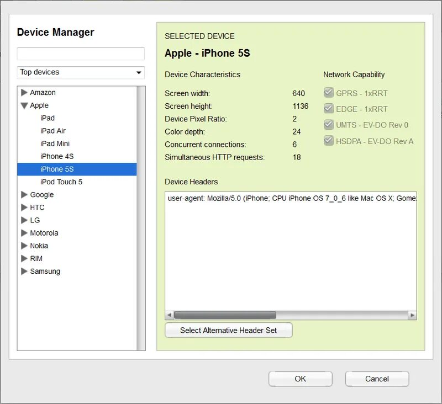Focus the device search input field
Viewport: 442px width, 404px height.
coord(81,54)
